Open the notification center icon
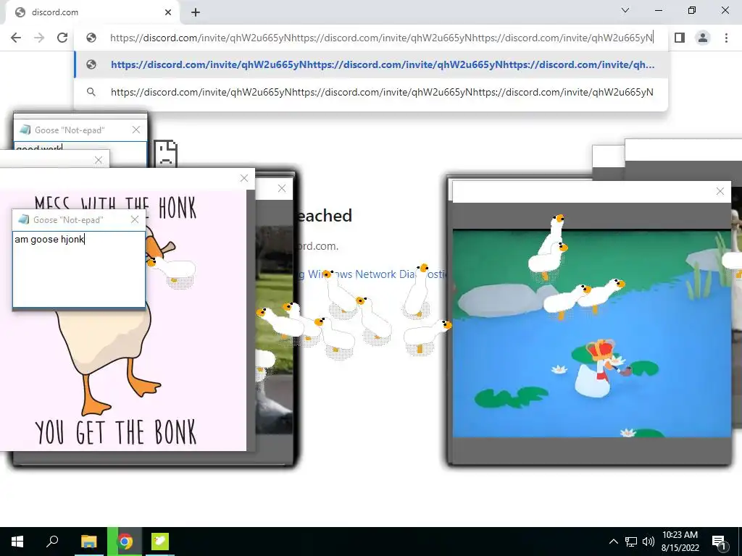The width and height of the screenshot is (742, 556). [x=720, y=542]
